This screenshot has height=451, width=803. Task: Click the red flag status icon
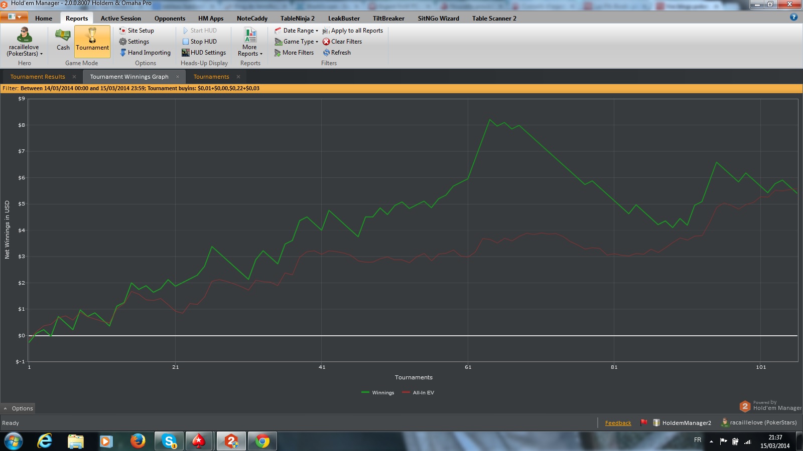click(643, 422)
